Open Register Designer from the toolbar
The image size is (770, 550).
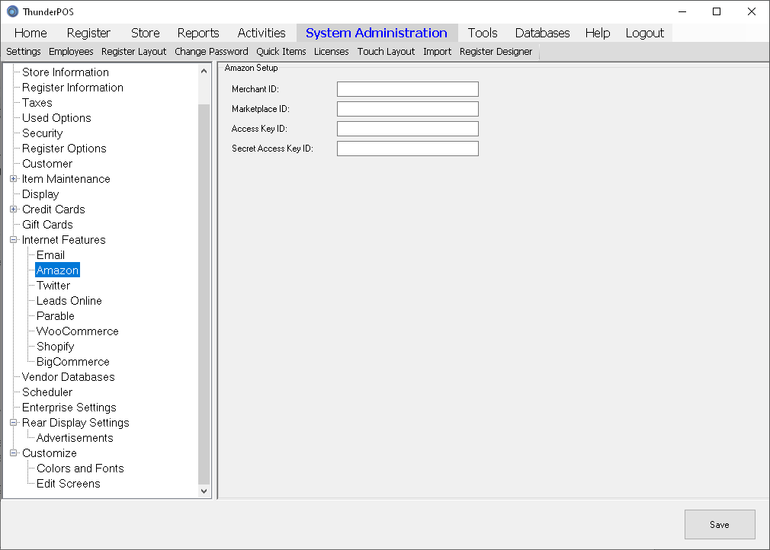coord(496,52)
